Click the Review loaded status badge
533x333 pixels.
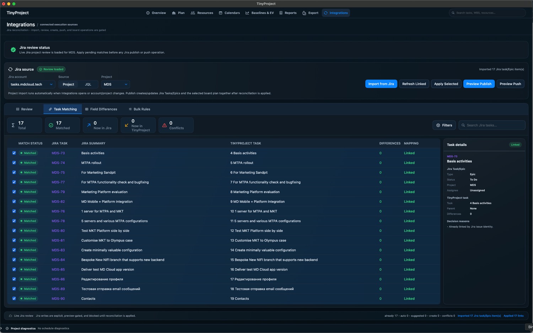pos(51,69)
